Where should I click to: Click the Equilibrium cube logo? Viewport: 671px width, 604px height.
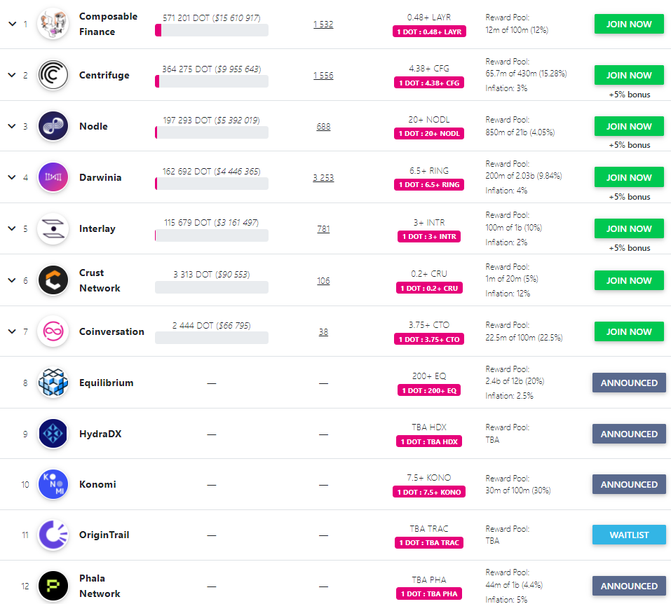point(53,383)
